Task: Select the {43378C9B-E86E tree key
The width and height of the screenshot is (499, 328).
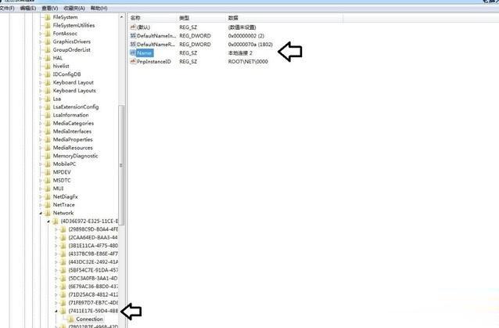Action: [x=93, y=254]
